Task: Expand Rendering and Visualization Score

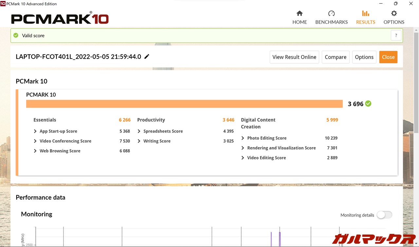Action: point(243,148)
